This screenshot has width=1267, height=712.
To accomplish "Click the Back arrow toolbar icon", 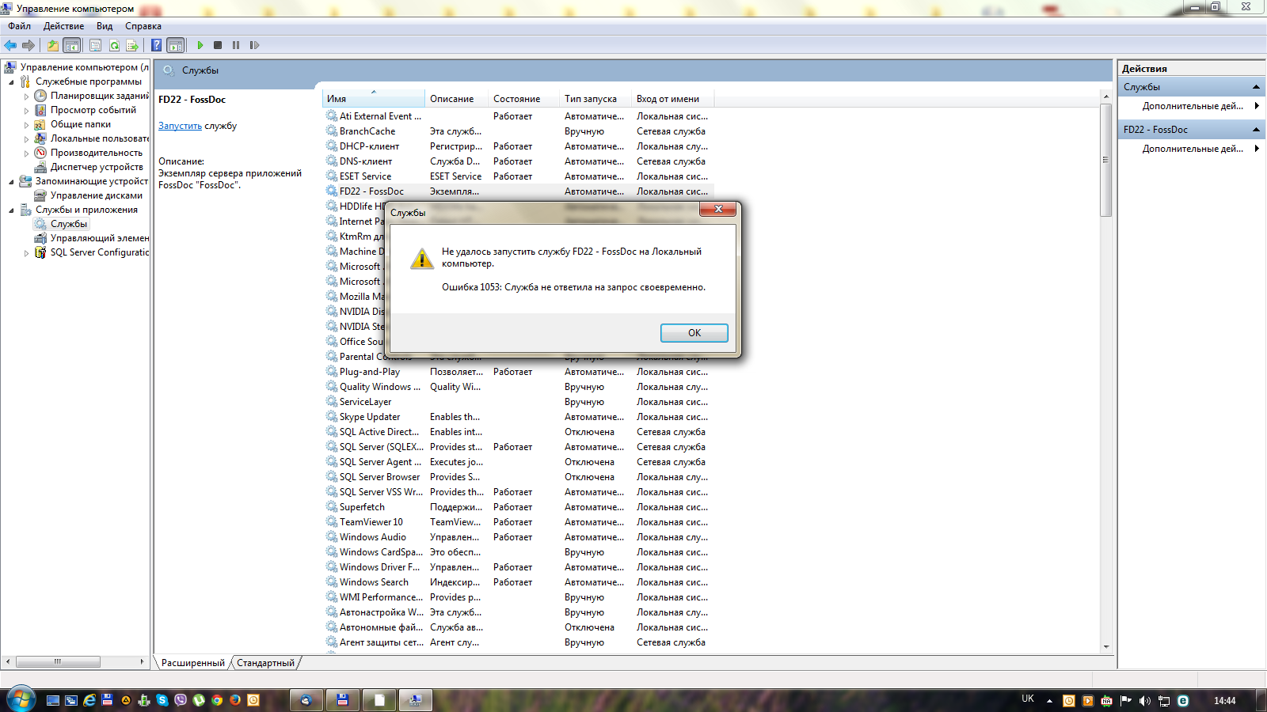I will [10, 45].
